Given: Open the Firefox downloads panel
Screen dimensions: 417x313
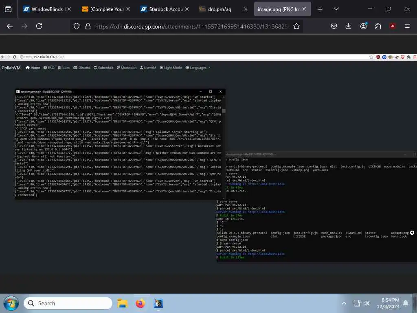Looking at the screenshot, I should (349, 26).
